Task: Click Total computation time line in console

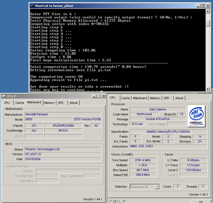Action: coord(88,67)
